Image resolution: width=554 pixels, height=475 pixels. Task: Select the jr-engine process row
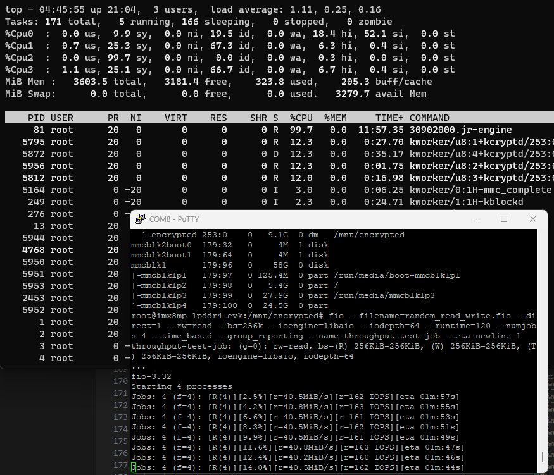[x=253, y=130]
